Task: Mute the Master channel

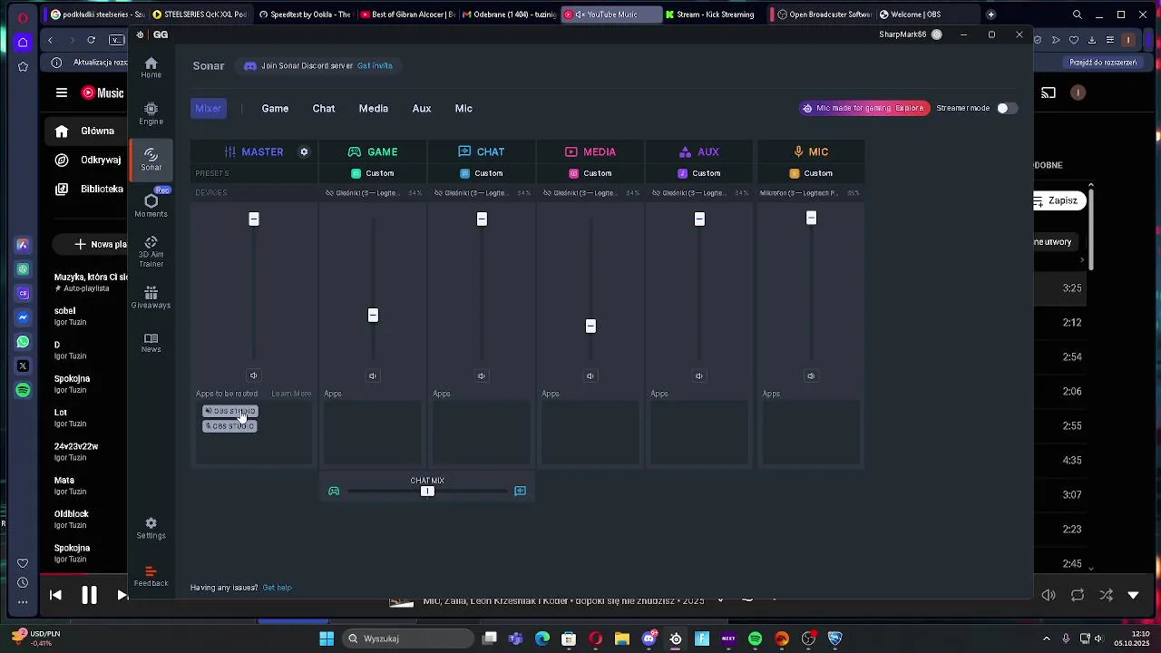Action: coord(253,375)
